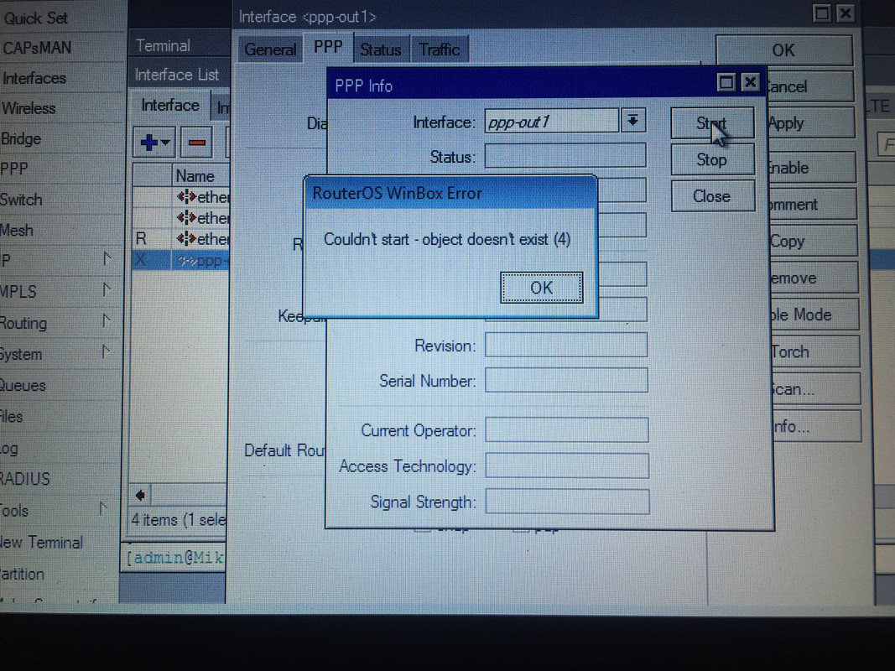895x671 pixels.
Task: Click Torch button in Interface window
Action: point(814,351)
